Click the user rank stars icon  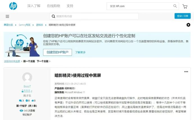(26, 91)
